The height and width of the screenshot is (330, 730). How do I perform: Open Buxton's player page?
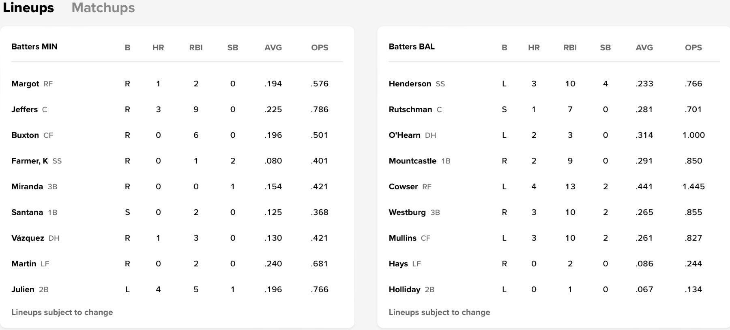25,135
